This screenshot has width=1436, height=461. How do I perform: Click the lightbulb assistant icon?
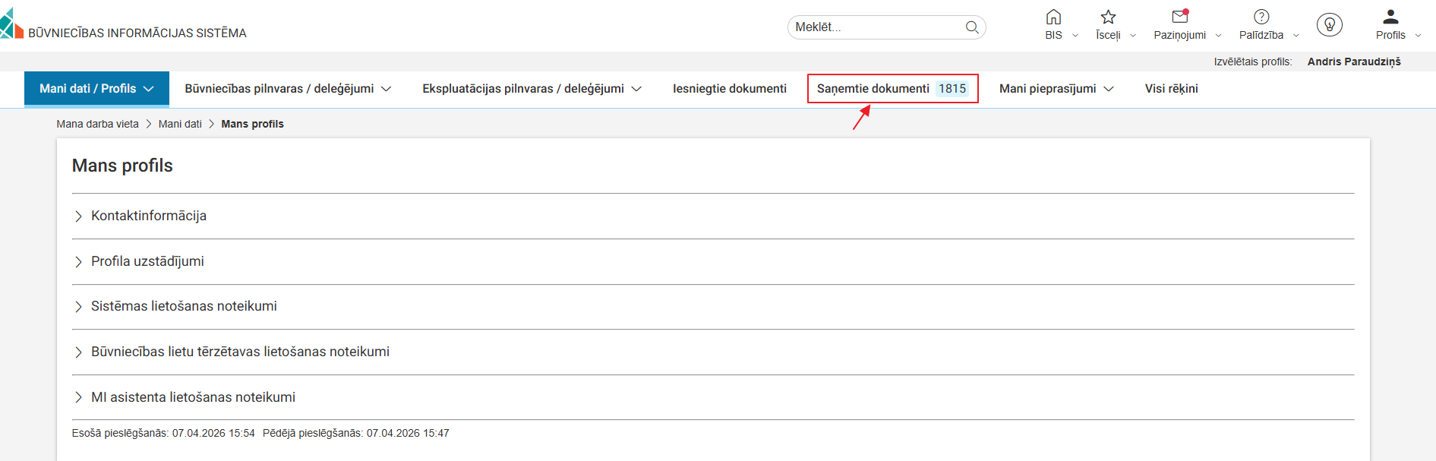pyautogui.click(x=1329, y=25)
